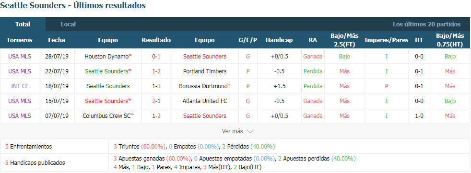Click the 2-1 result versus Atlanta
Viewport: 471px width, 173px height.
click(156, 101)
